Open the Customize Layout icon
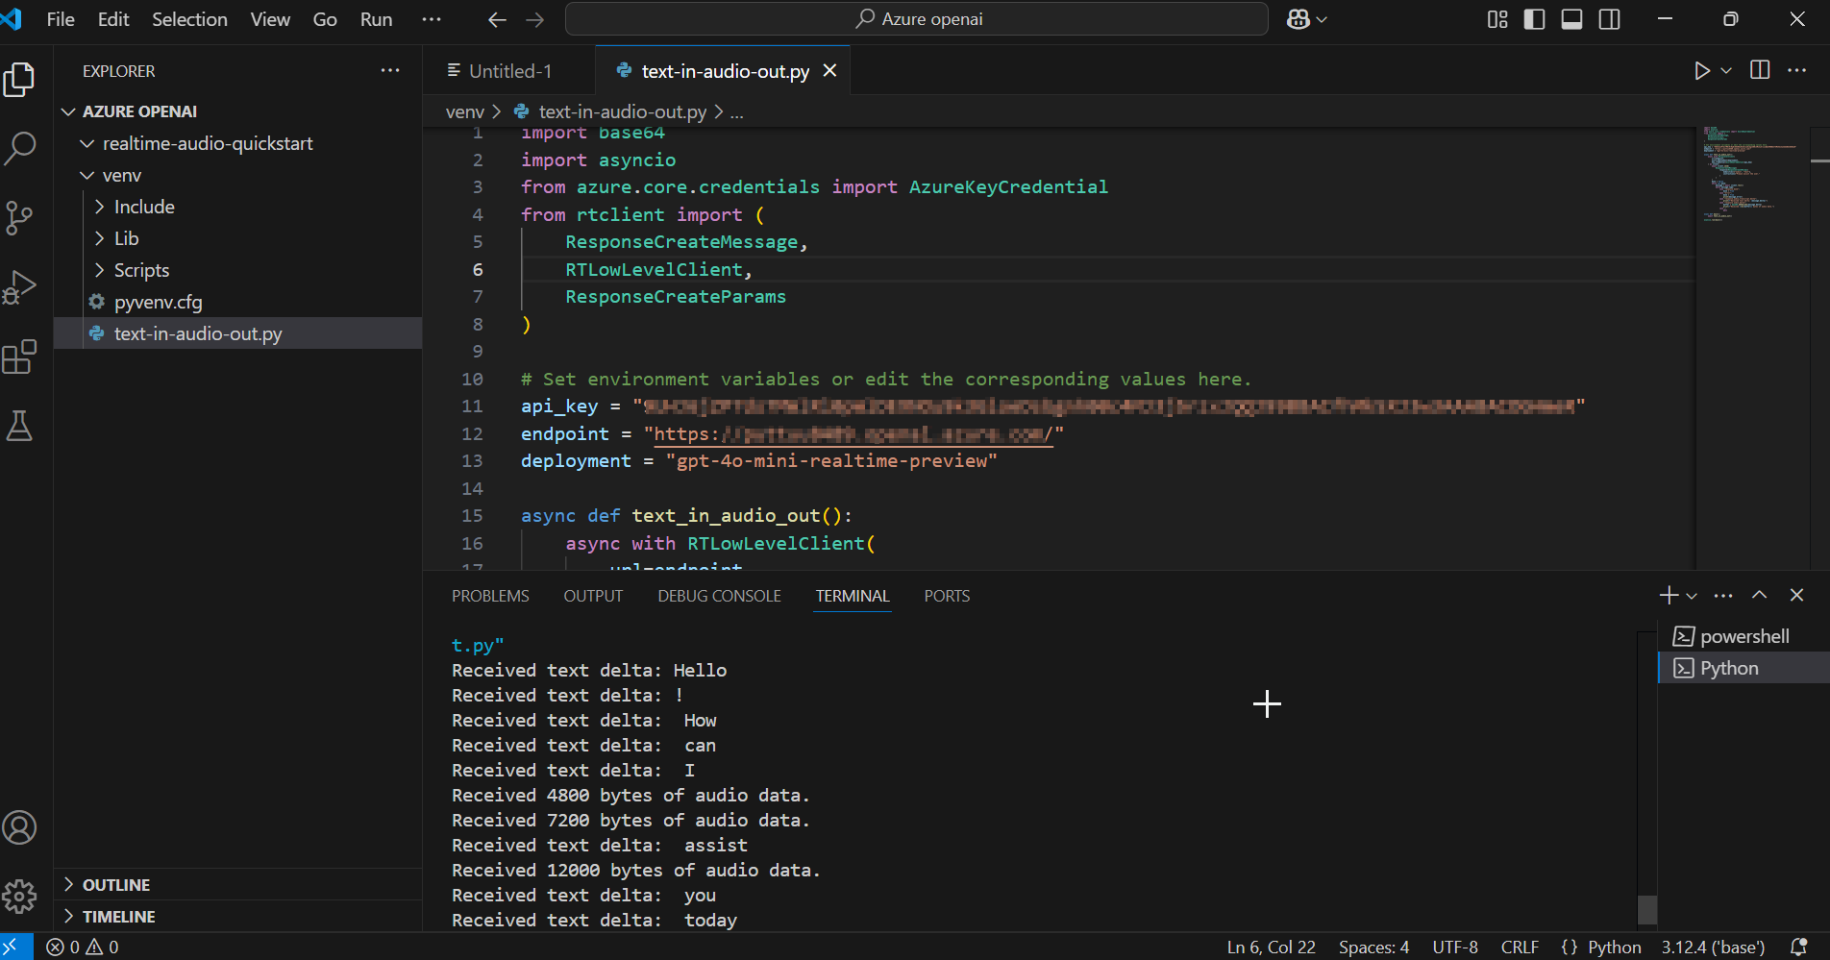 1497,19
